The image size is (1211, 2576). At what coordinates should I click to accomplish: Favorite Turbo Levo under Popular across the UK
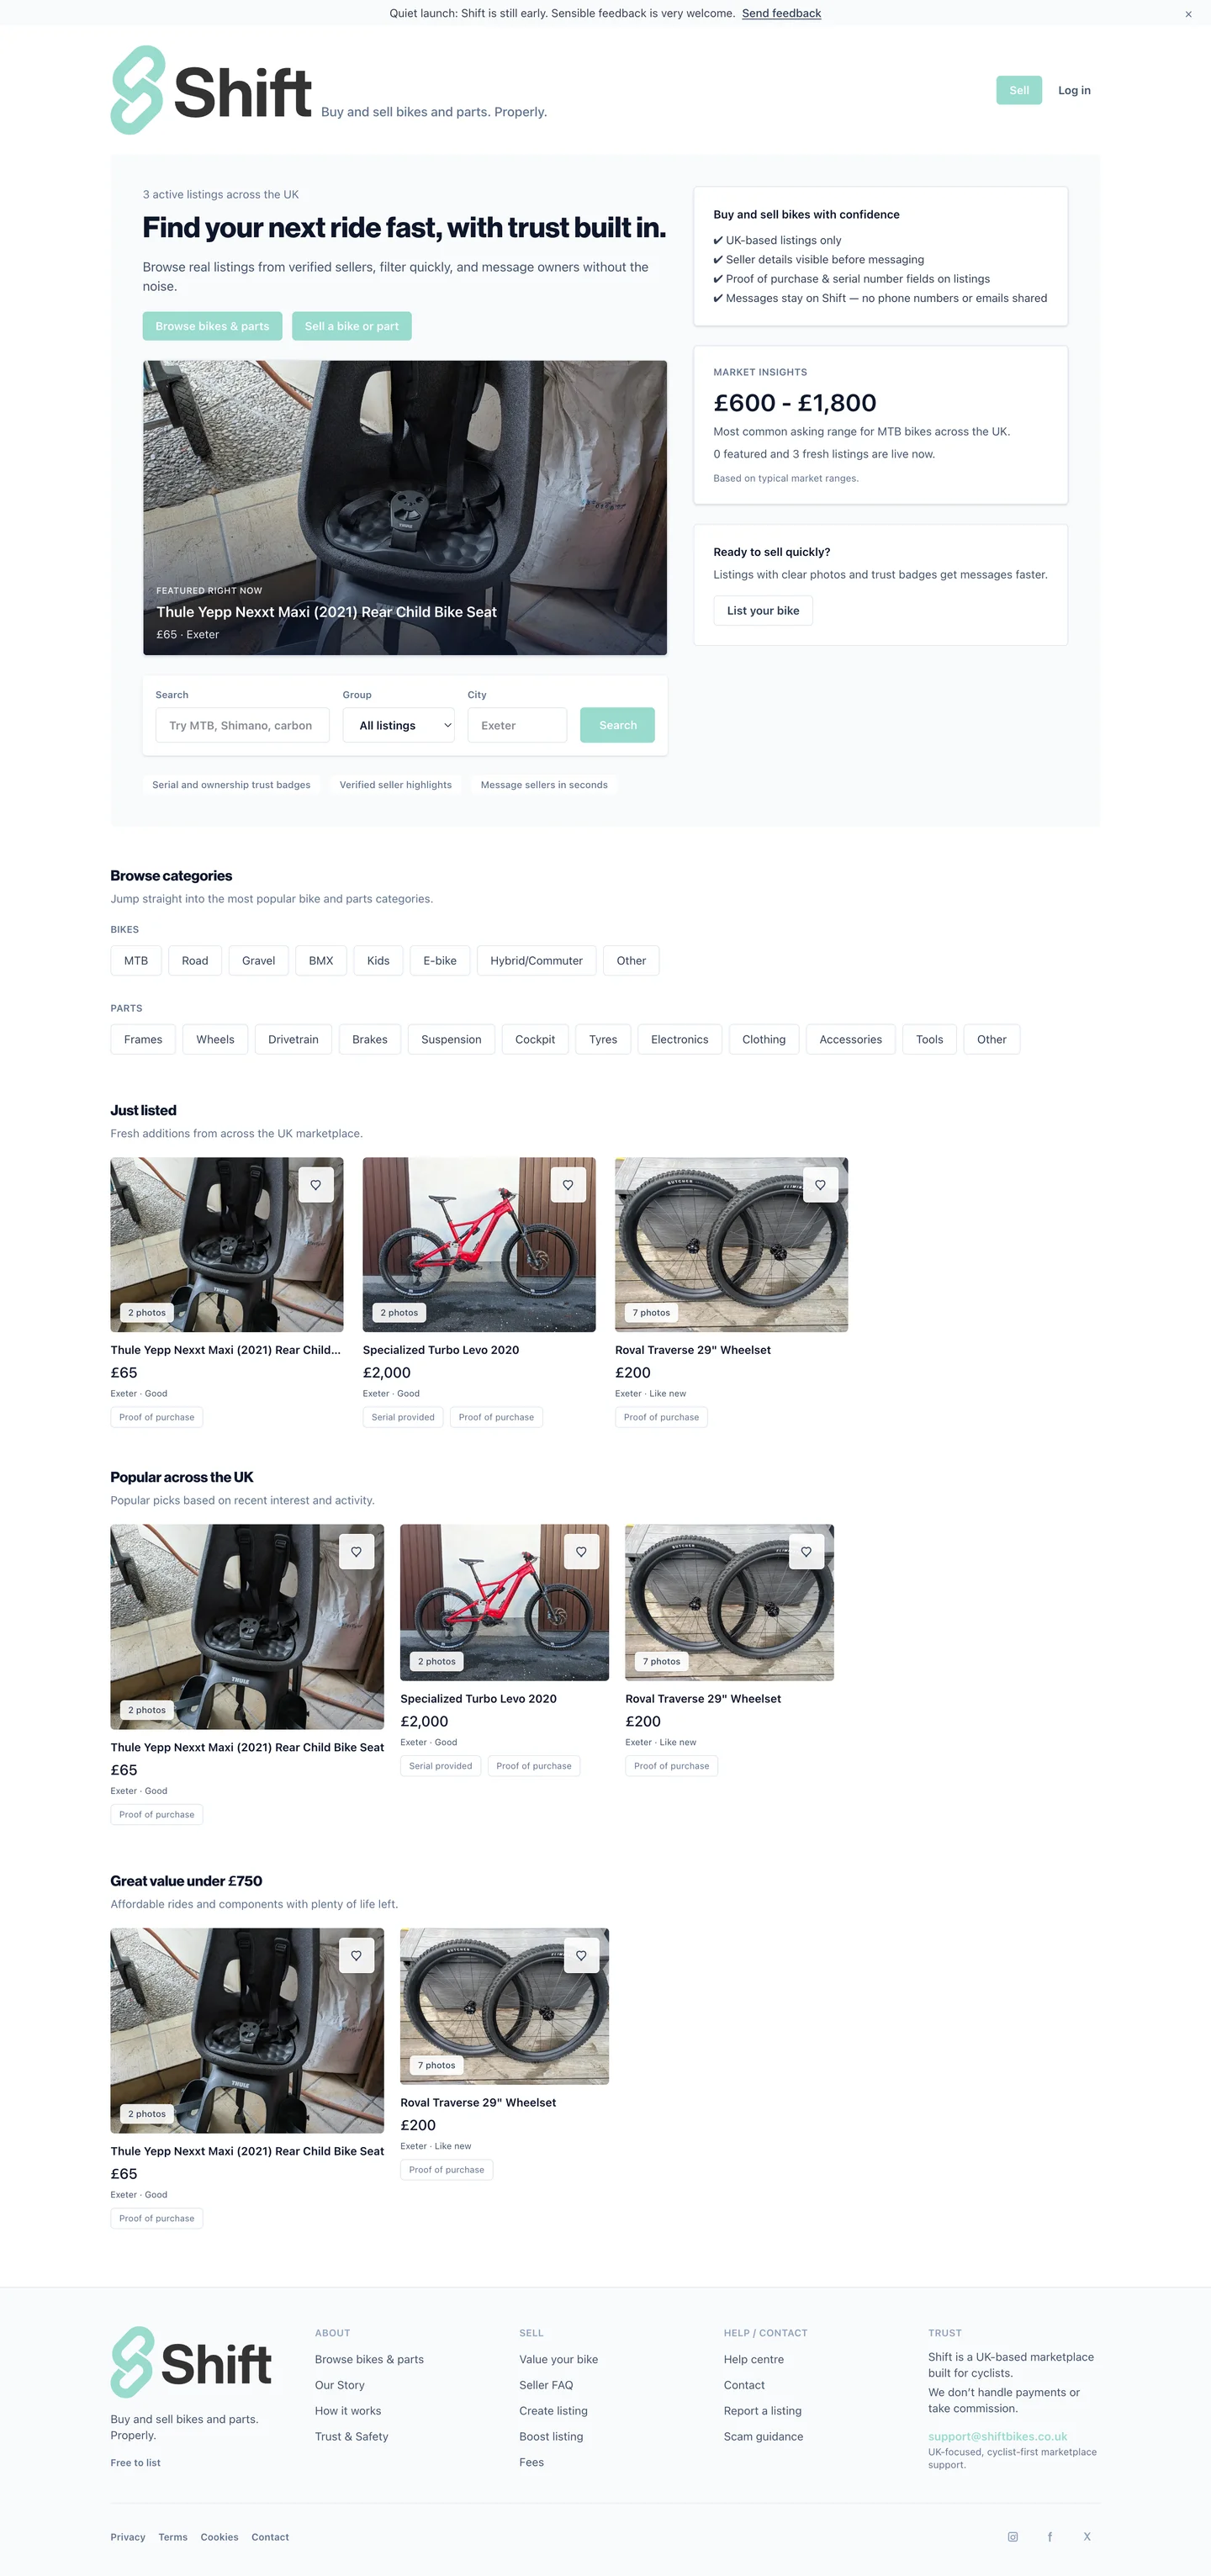click(581, 1552)
